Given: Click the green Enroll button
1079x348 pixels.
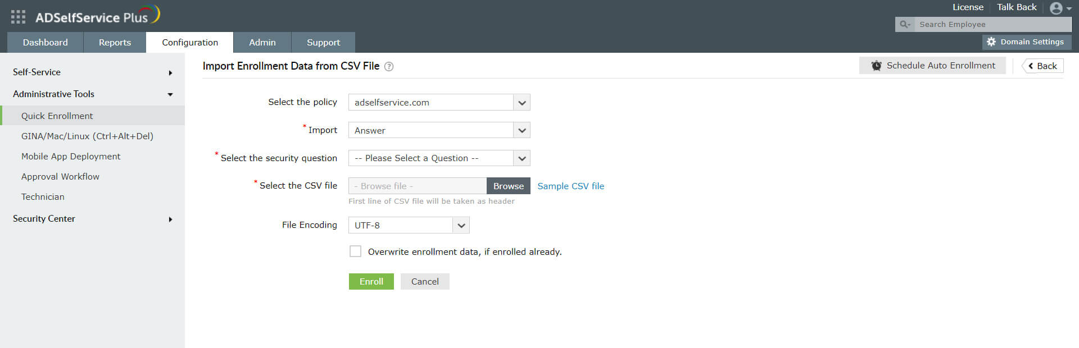Looking at the screenshot, I should 371,282.
